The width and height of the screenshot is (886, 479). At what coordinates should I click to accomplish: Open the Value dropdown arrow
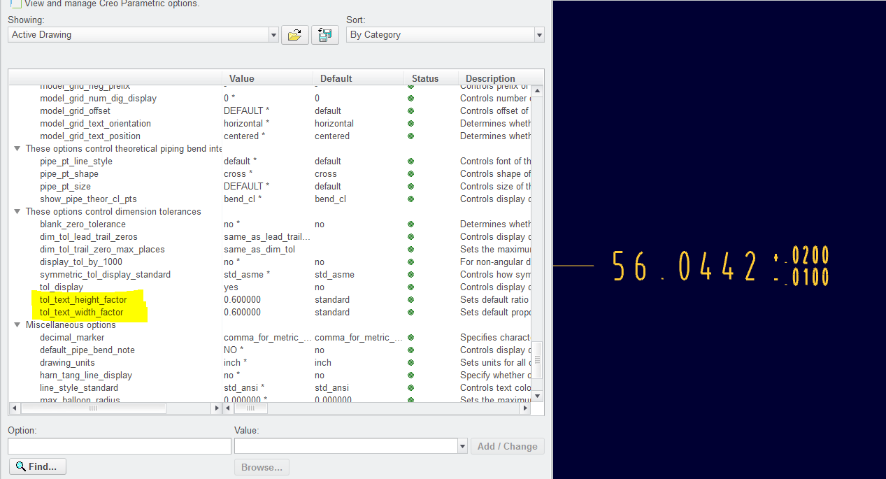tap(462, 446)
